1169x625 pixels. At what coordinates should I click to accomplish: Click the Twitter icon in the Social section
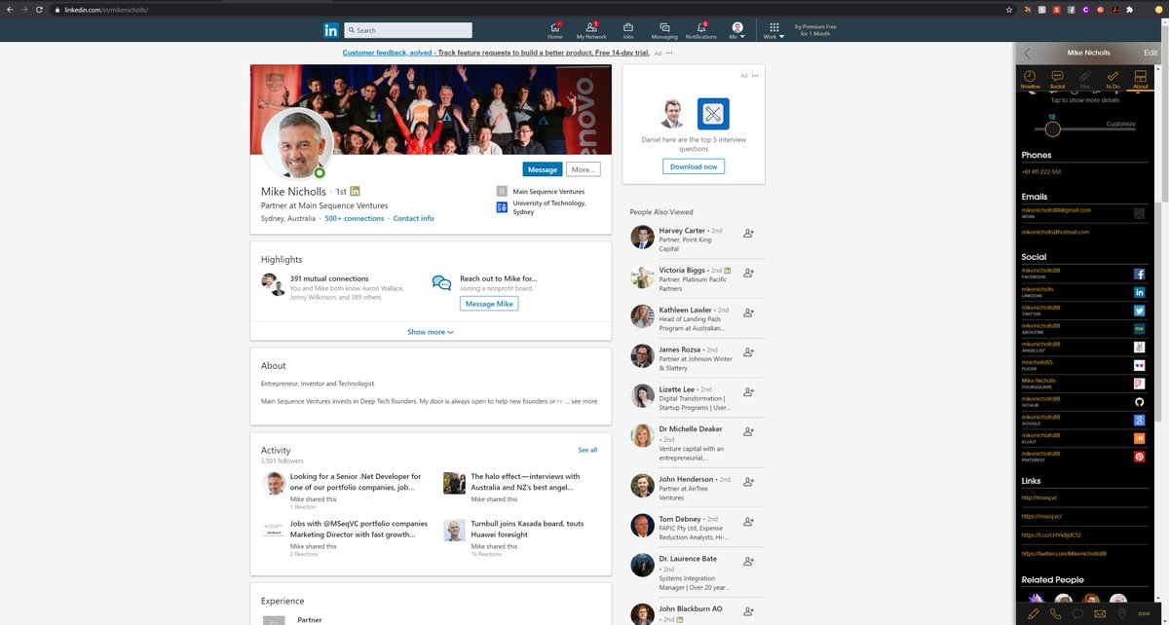1140,311
